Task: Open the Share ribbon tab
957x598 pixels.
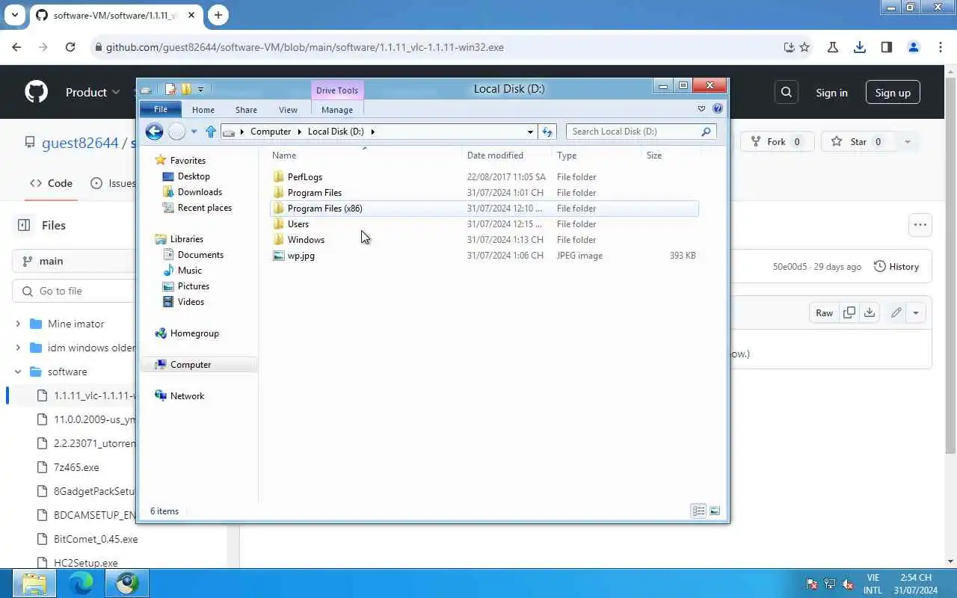Action: tap(246, 109)
